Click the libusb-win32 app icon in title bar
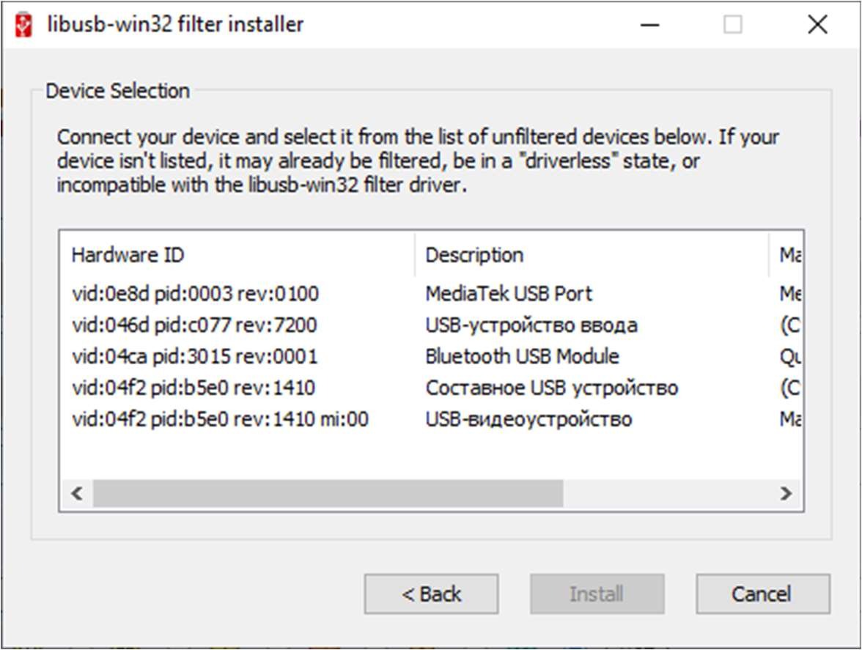This screenshot has width=862, height=650. click(23, 25)
